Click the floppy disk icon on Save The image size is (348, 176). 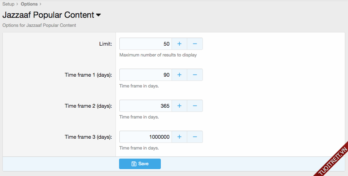134,164
